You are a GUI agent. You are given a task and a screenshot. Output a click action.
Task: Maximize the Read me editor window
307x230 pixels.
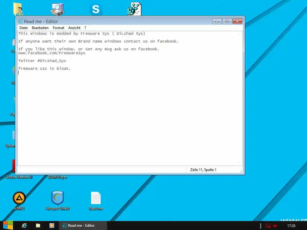pos(227,21)
